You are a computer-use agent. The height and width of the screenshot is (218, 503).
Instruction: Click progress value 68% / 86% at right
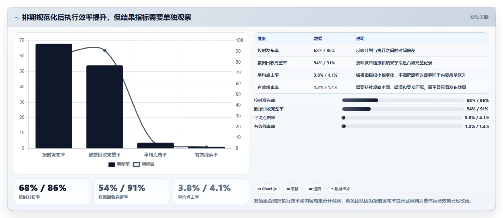pyautogui.click(x=478, y=100)
